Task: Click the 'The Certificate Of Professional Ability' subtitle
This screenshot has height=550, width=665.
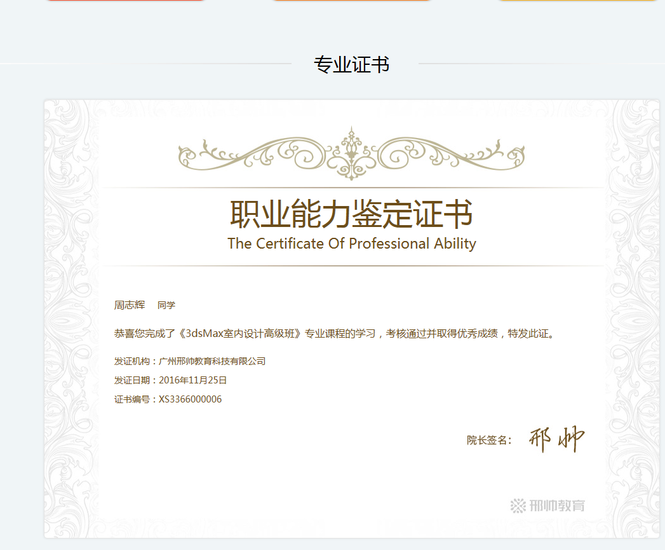Action: coord(351,244)
